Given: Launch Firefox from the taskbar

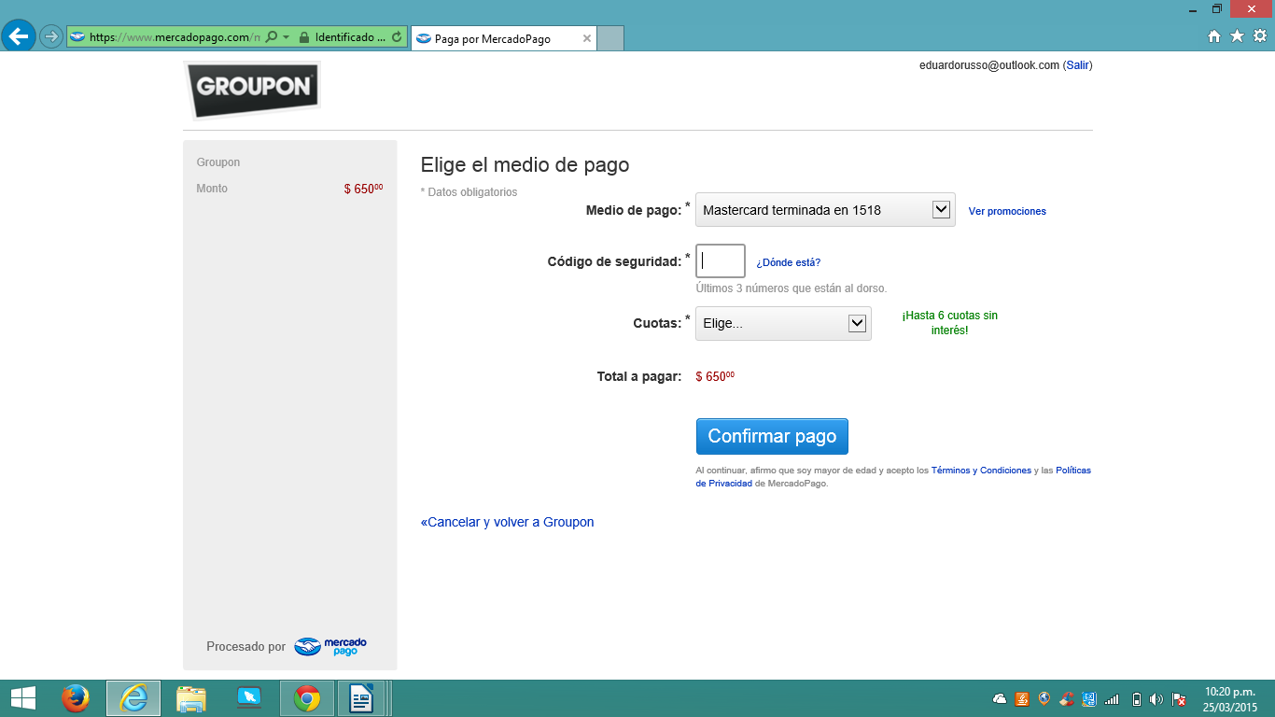Looking at the screenshot, I should click(75, 698).
